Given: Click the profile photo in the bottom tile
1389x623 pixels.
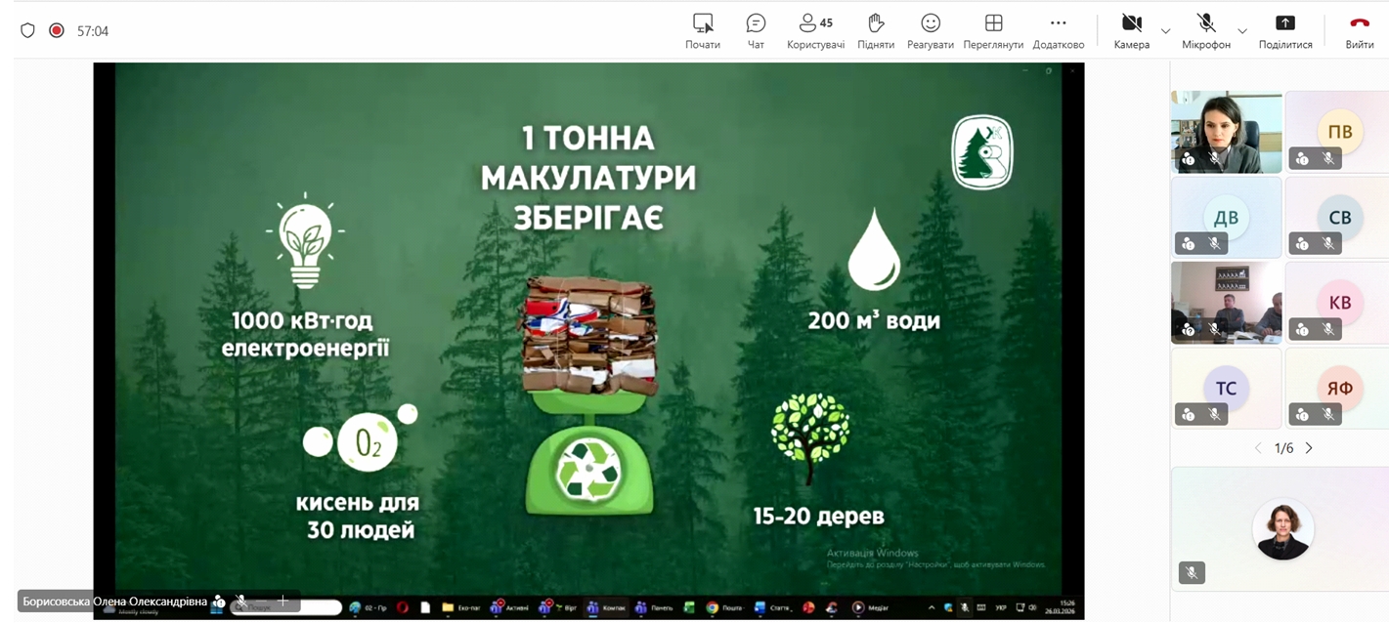Looking at the screenshot, I should [x=1282, y=530].
